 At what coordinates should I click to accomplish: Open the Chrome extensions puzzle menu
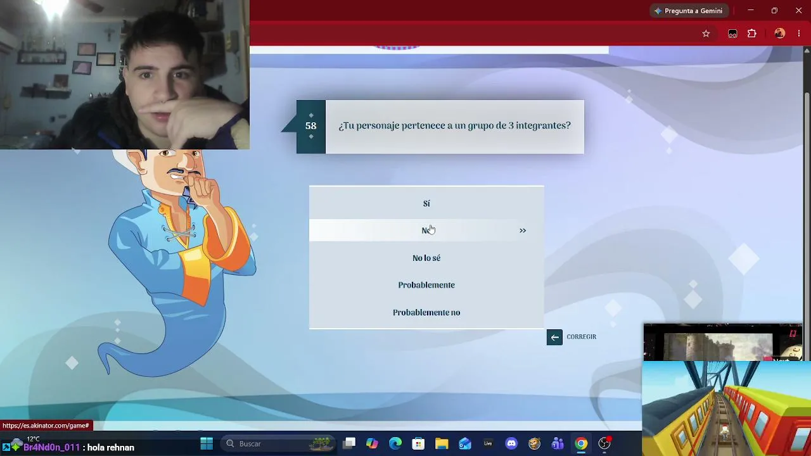tap(752, 34)
